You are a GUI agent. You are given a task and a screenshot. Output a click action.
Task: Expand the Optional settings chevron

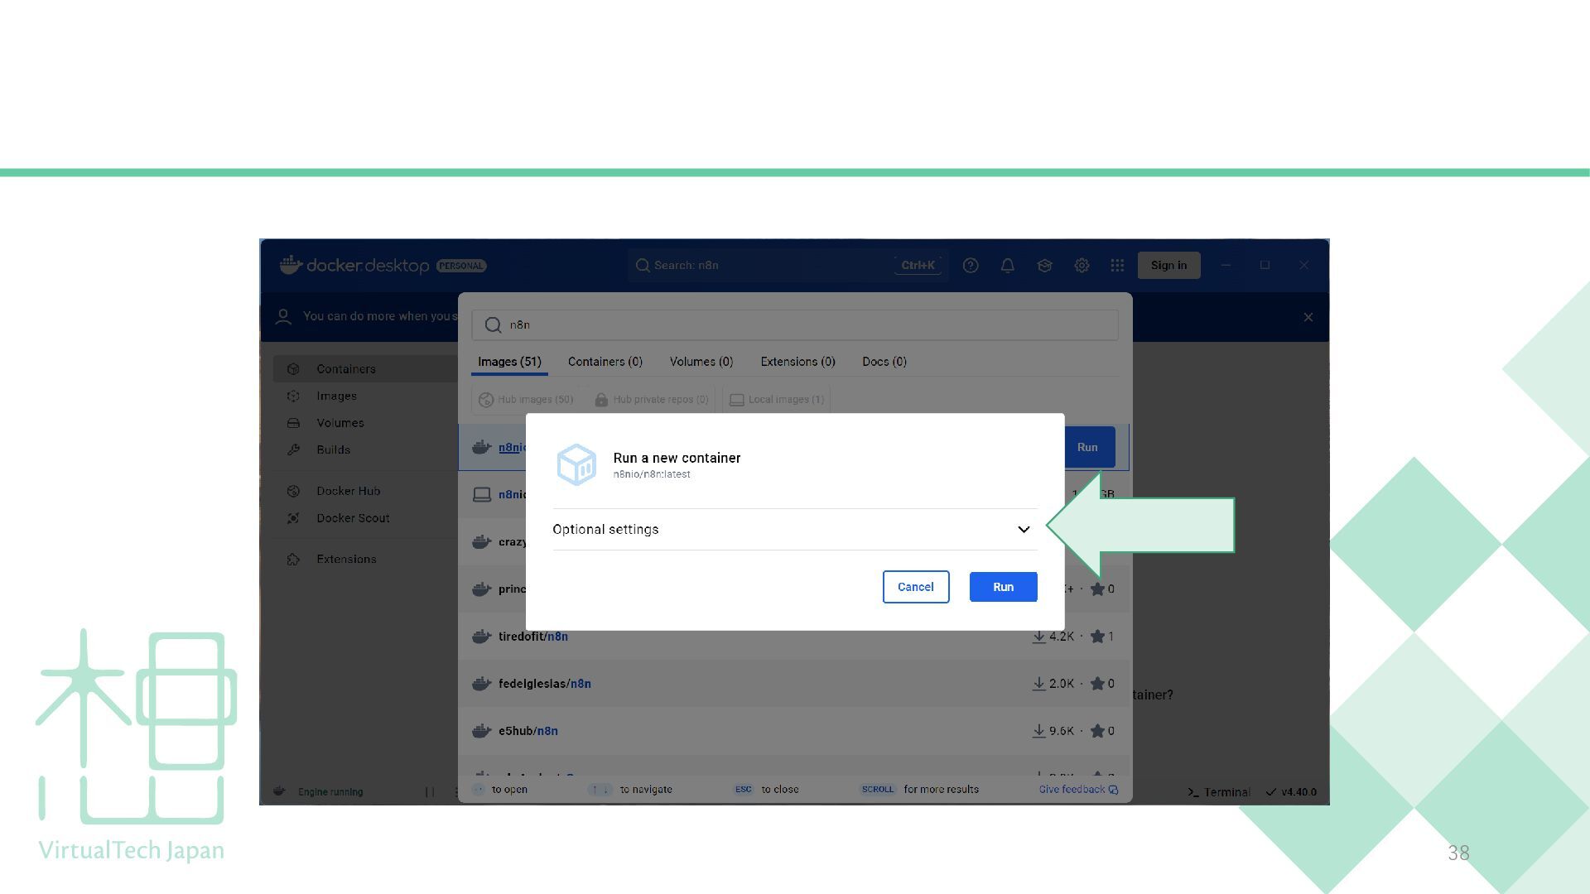pyautogui.click(x=1024, y=530)
